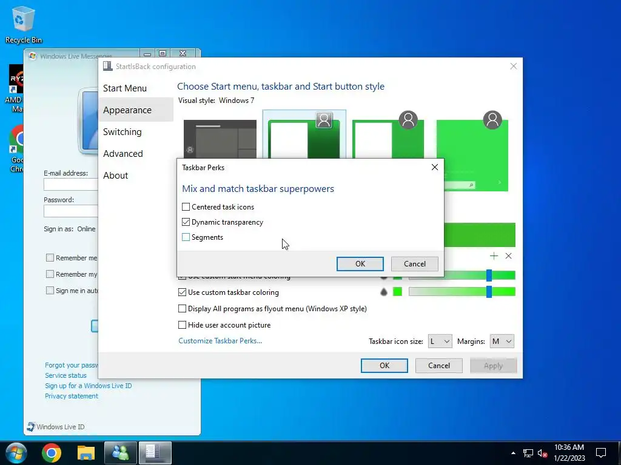Close the Taskbar Perks dialog
621x465 pixels.
pos(434,167)
